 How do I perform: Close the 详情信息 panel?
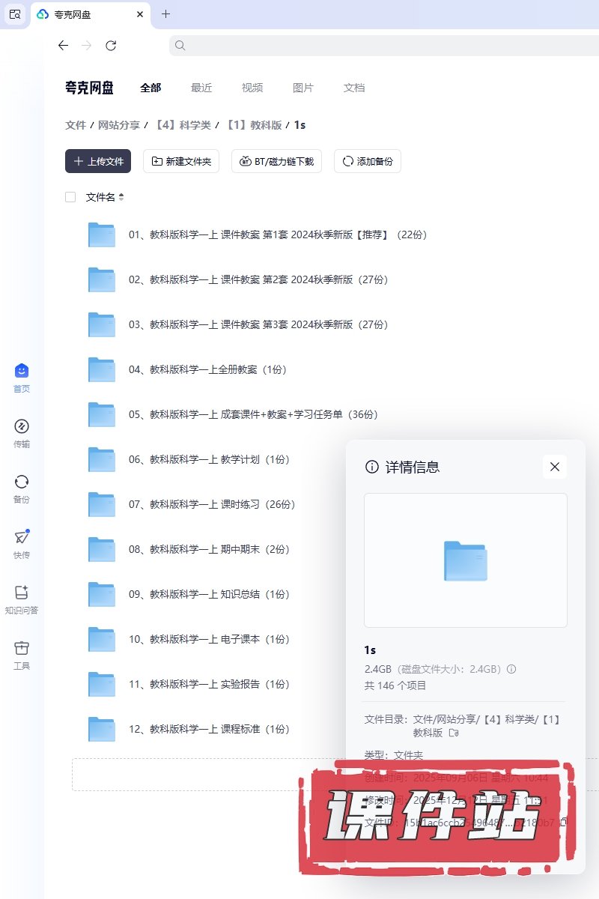coord(554,467)
